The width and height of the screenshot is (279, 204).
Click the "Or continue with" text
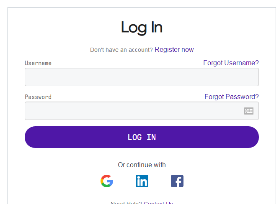(x=142, y=165)
